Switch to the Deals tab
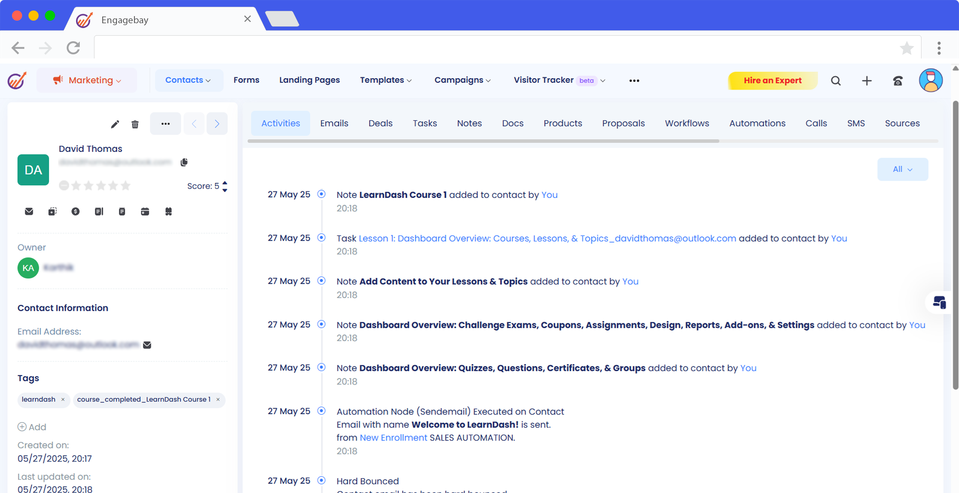Image resolution: width=959 pixels, height=493 pixels. click(380, 123)
